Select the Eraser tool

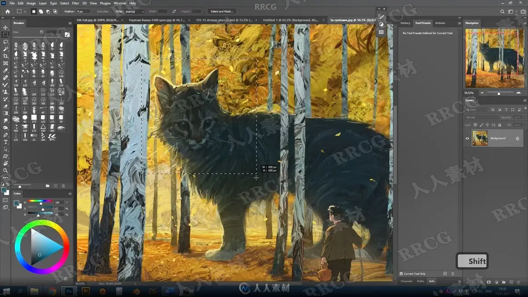point(6,106)
